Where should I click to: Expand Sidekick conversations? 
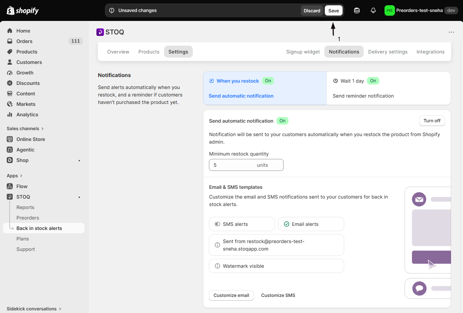click(34, 309)
